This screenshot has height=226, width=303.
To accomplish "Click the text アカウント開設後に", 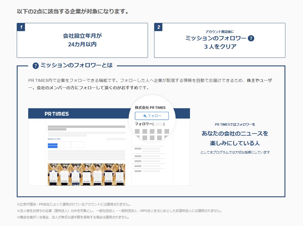I will coord(220,32).
